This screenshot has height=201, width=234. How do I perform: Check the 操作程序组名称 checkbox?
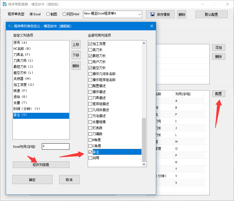[90, 80]
